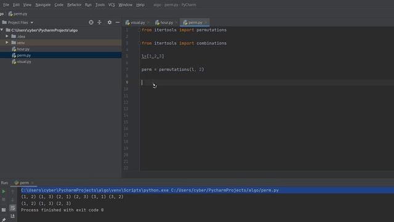Click line number 9 in the gutter

pos(127,82)
